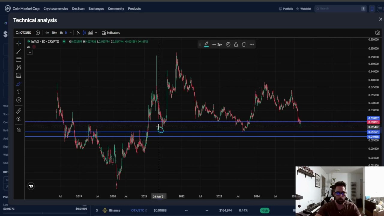The width and height of the screenshot is (384, 216).
Task: Open the Community menu
Action: click(116, 8)
